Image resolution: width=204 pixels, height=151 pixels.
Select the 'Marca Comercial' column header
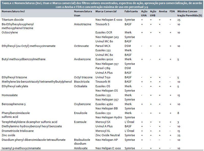point(106,11)
